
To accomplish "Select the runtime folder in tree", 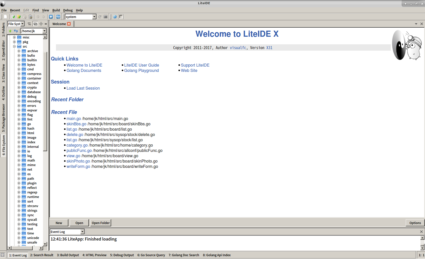I will (x=33, y=197).
